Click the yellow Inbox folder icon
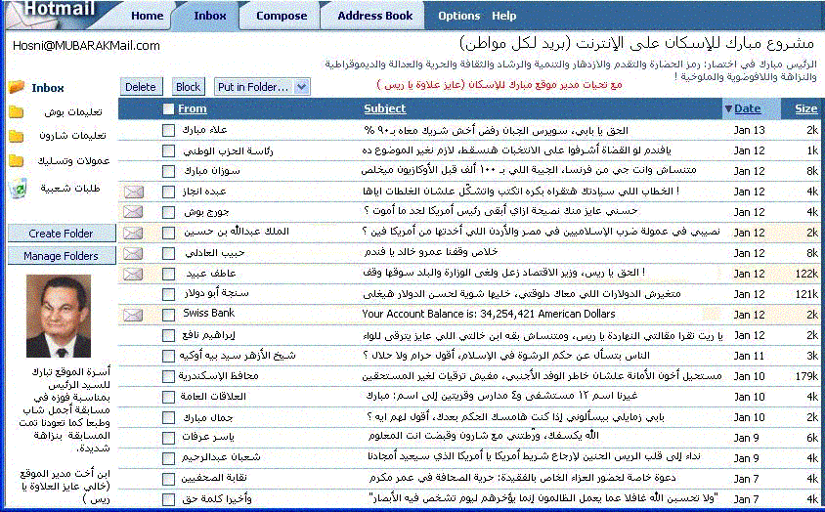Image resolution: width=825 pixels, height=512 pixels. pyautogui.click(x=17, y=87)
